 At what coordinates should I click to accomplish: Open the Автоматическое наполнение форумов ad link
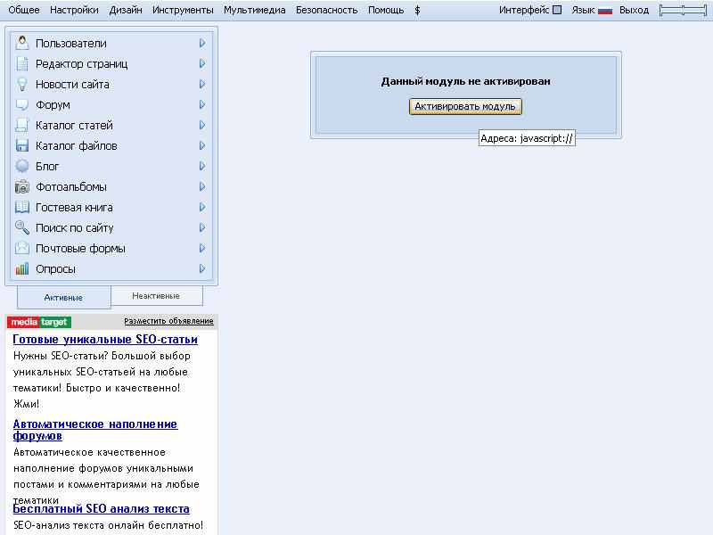(95, 430)
